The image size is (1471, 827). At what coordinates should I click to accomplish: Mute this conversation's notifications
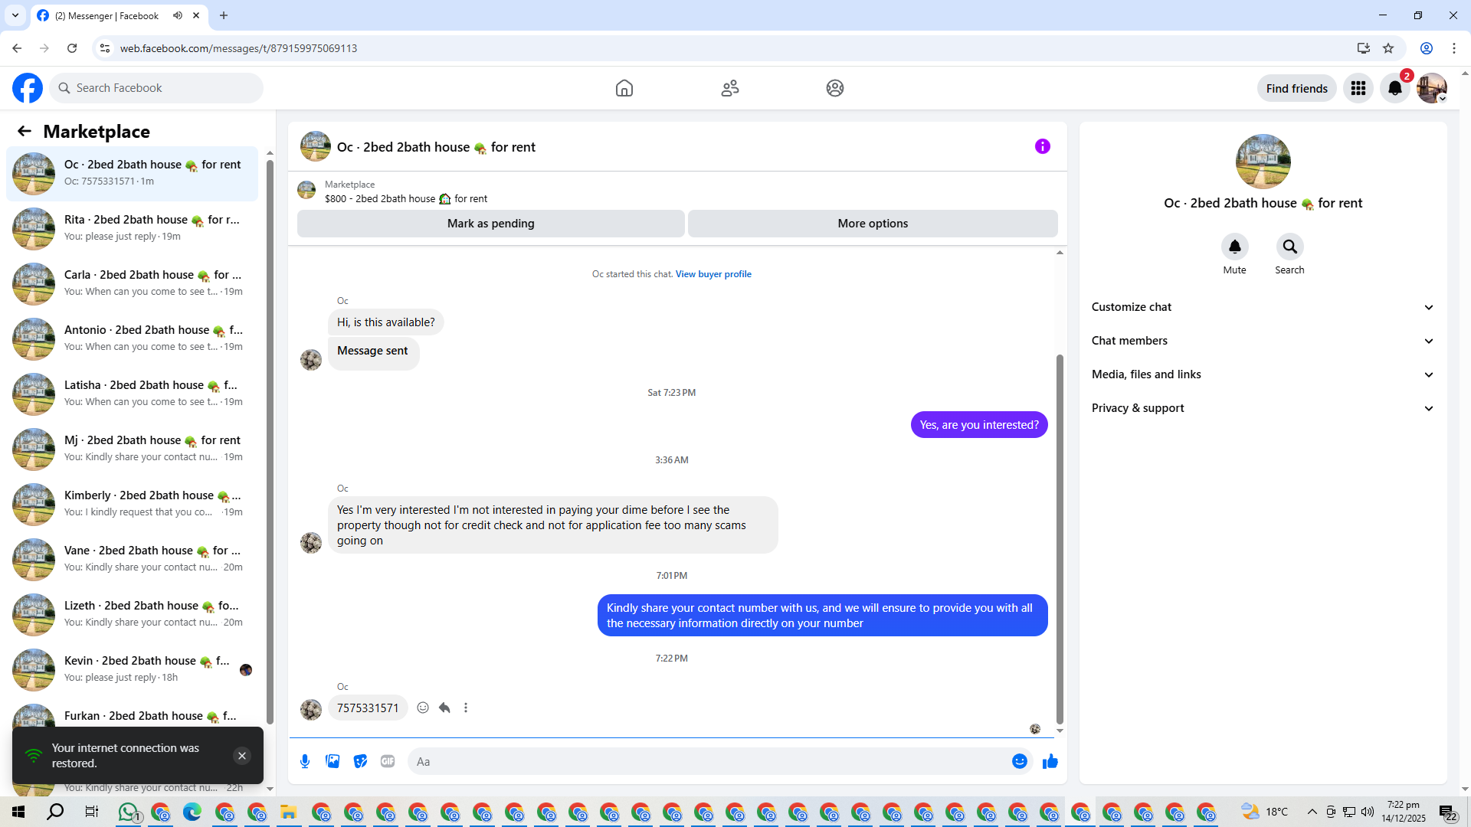[1234, 247]
